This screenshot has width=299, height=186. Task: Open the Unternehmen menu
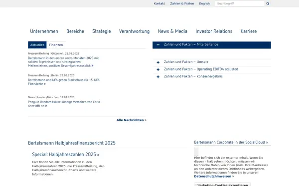[44, 31]
